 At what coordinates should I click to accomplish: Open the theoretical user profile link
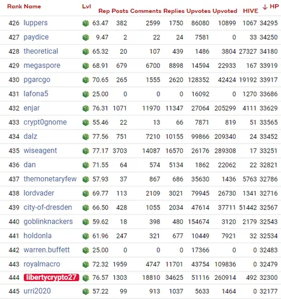[41, 51]
